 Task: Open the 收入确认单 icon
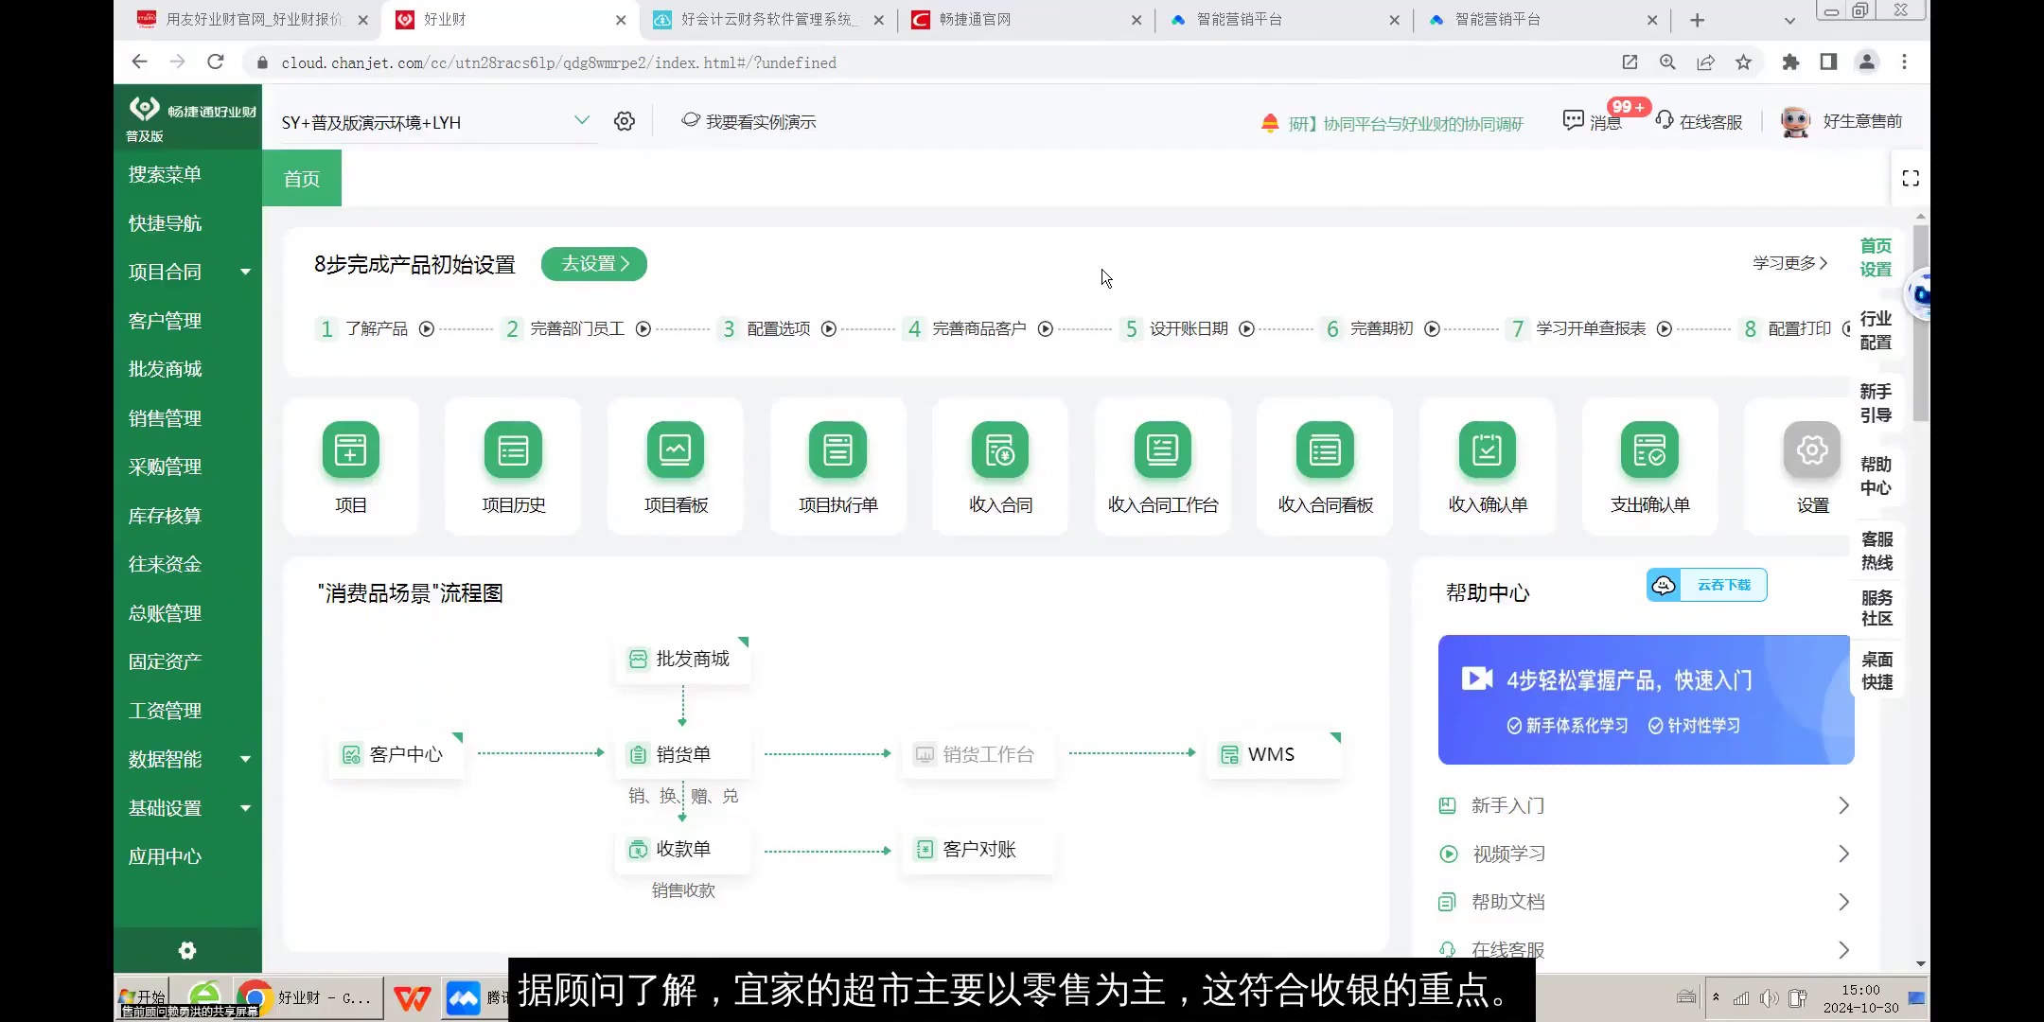click(x=1487, y=464)
